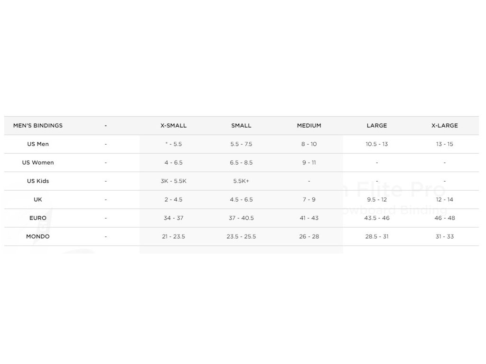Select the 5.5K+ small size cell
This screenshot has width=486, height=364.
pyautogui.click(x=241, y=181)
